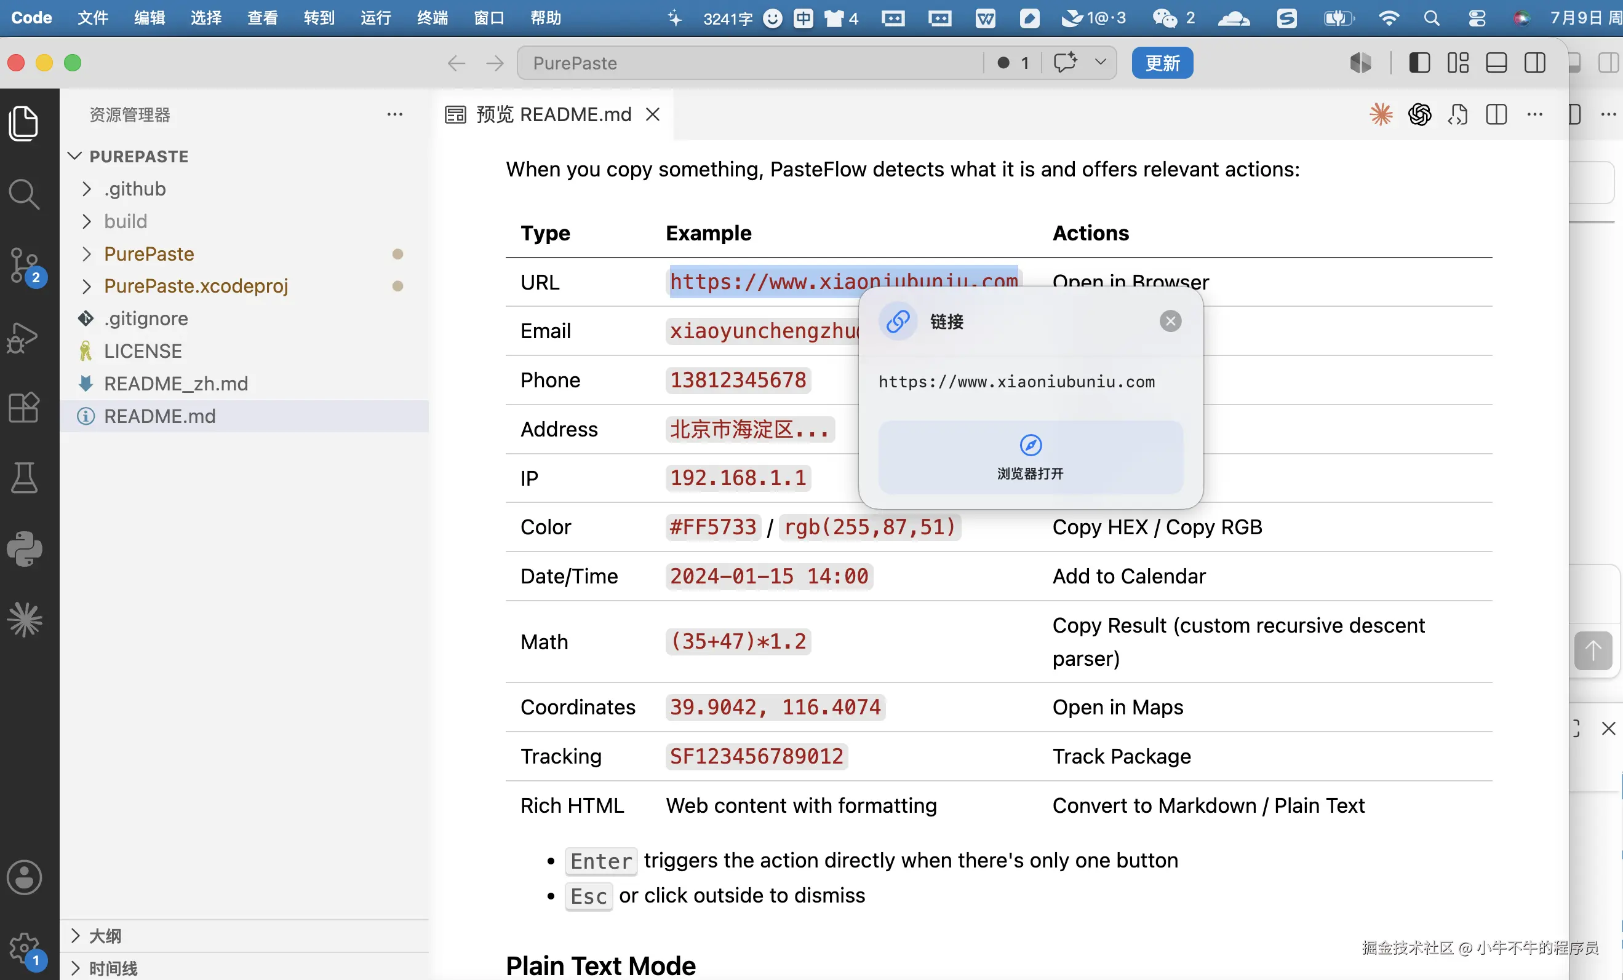
Task: Click the rgb(255,87,51) color code
Action: [869, 527]
